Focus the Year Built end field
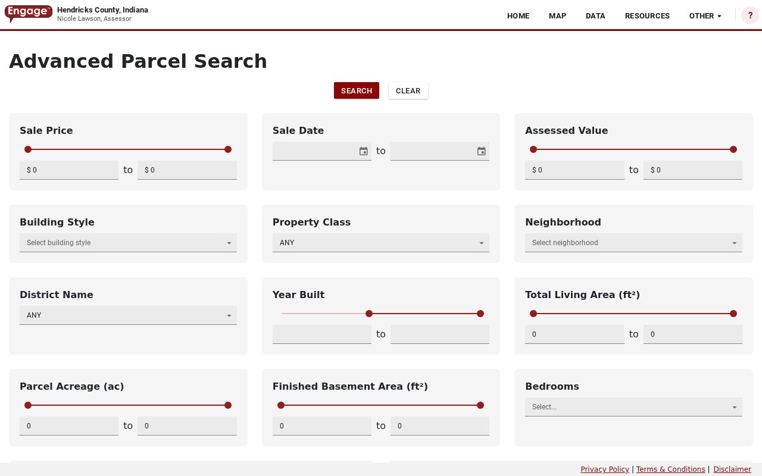This screenshot has height=476, width=762. (x=440, y=334)
